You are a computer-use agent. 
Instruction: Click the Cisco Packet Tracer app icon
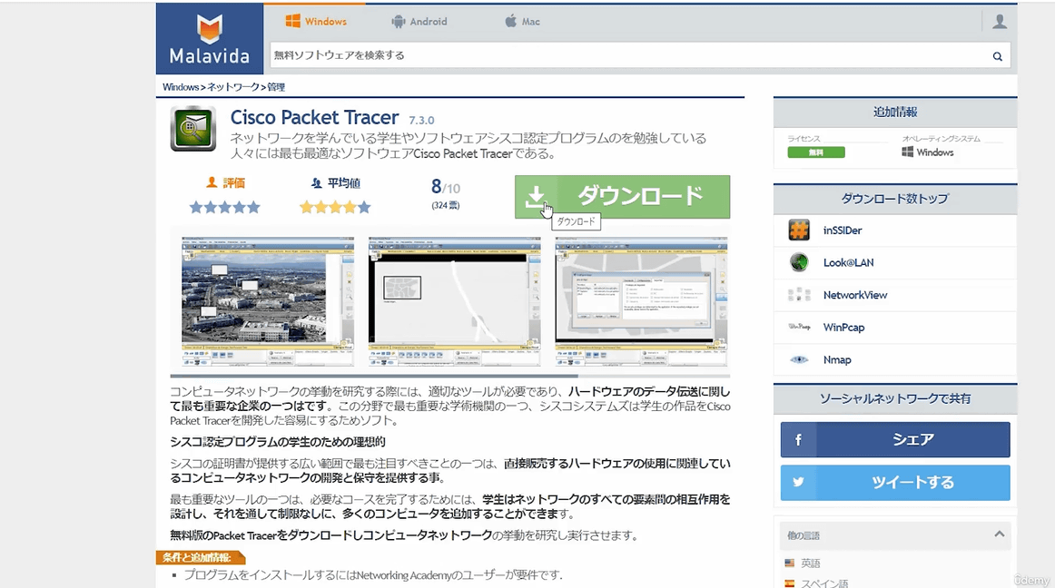(x=193, y=129)
